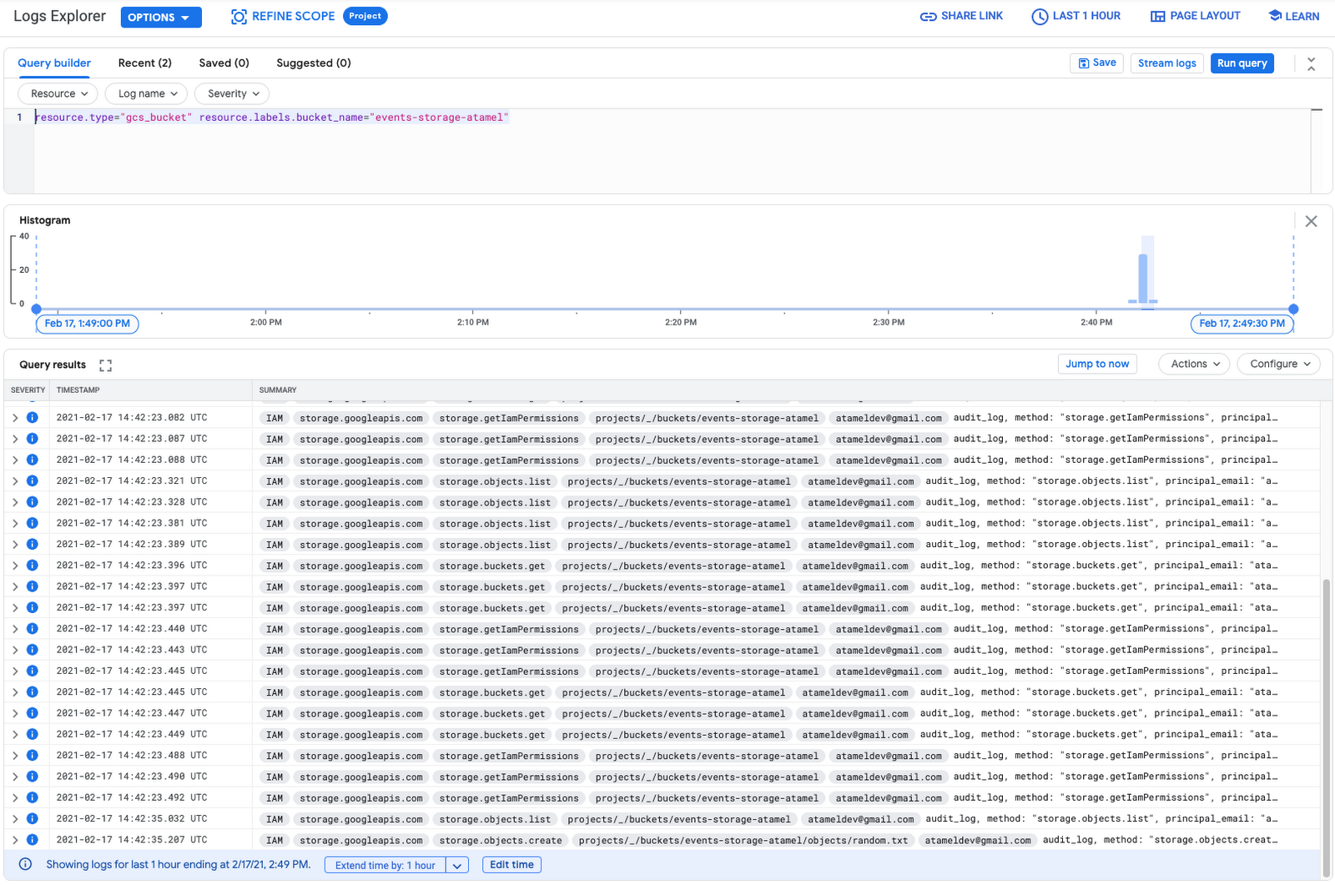The width and height of the screenshot is (1335, 885).
Task: Click the IAM chip in the 14:42:23.445 getIamPermissions row
Action: click(x=275, y=671)
